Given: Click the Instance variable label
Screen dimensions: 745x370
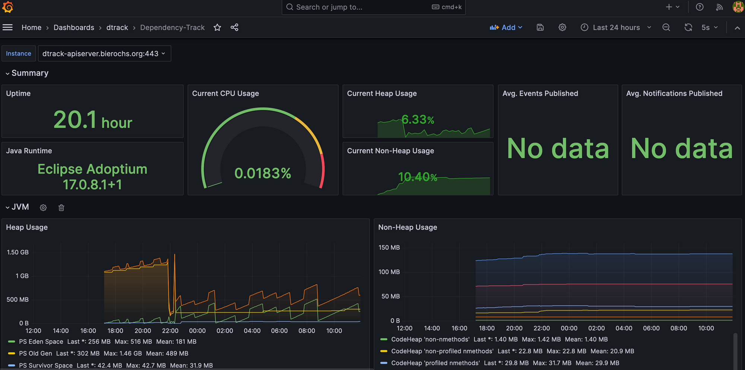Looking at the screenshot, I should click(19, 54).
